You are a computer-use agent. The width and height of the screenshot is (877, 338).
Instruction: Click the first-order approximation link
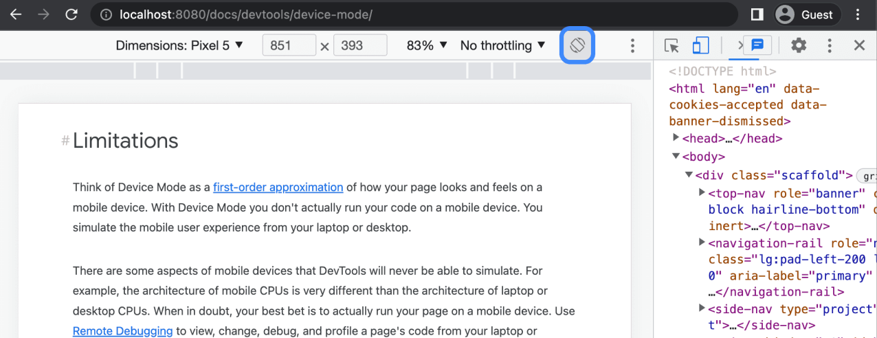pos(278,187)
